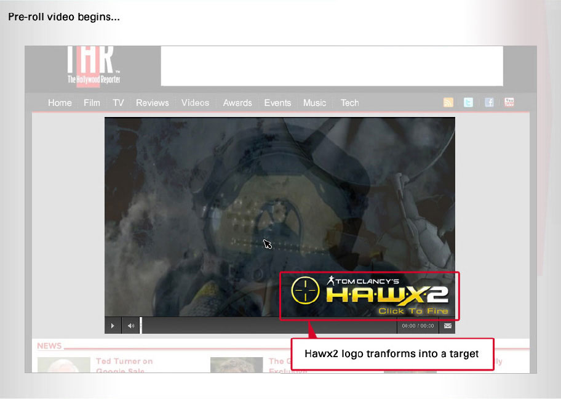Open the Reviews section

[x=153, y=103]
